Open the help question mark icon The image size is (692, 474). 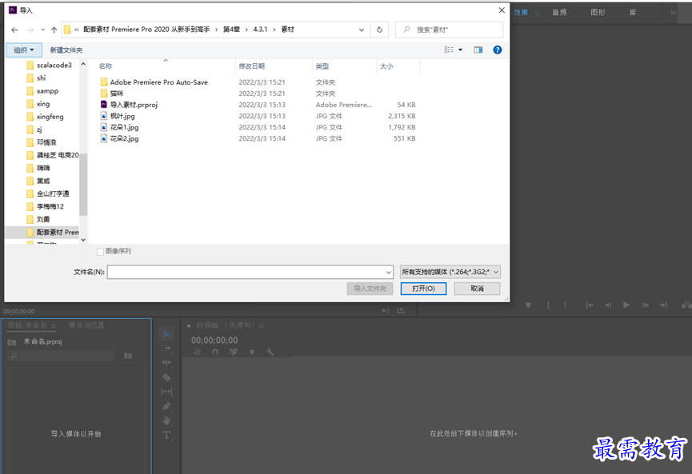498,50
